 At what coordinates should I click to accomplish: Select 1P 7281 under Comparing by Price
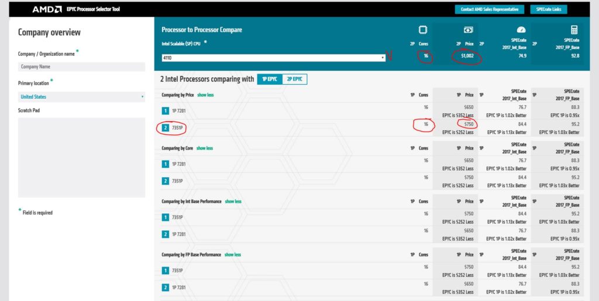(x=179, y=111)
